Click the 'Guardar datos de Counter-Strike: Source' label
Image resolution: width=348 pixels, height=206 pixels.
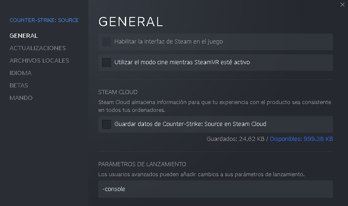click(x=190, y=124)
